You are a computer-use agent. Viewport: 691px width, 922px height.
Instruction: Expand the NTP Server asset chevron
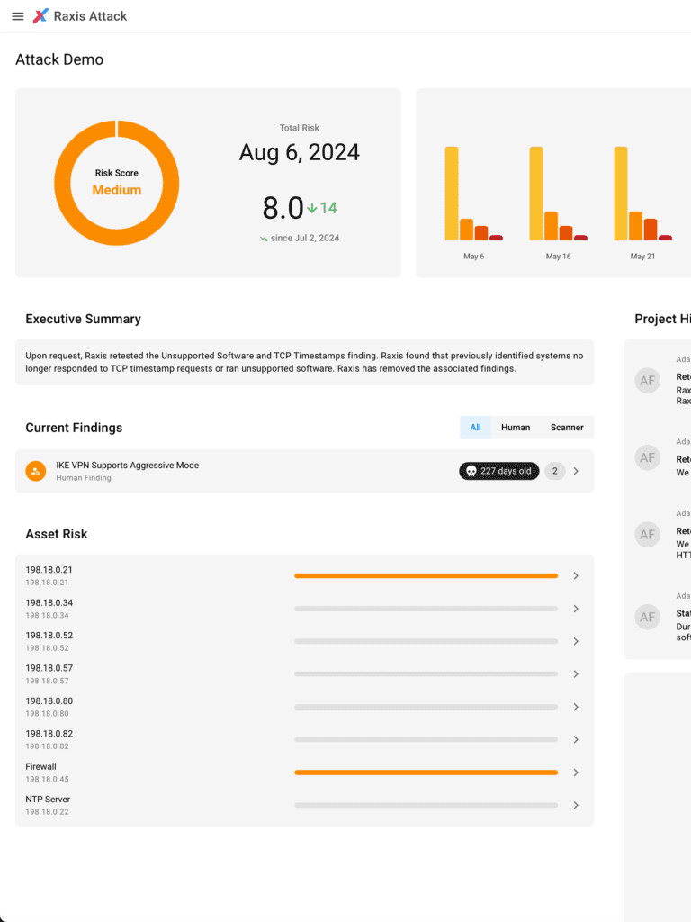click(576, 805)
